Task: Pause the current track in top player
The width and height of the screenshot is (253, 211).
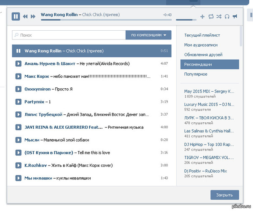Action: point(16,16)
